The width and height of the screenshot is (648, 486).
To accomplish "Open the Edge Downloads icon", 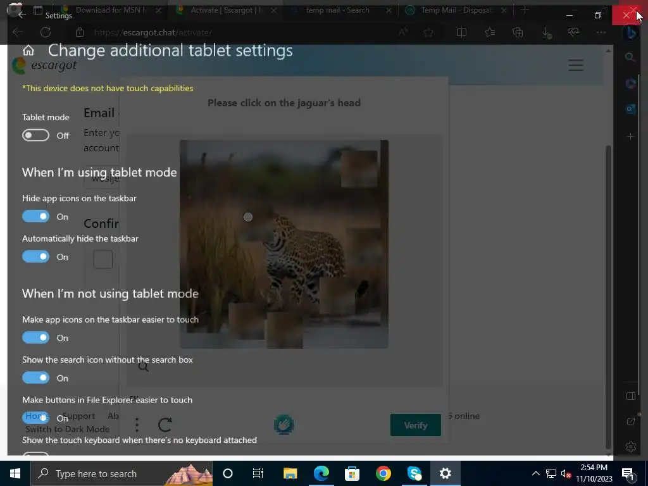I will pyautogui.click(x=546, y=33).
